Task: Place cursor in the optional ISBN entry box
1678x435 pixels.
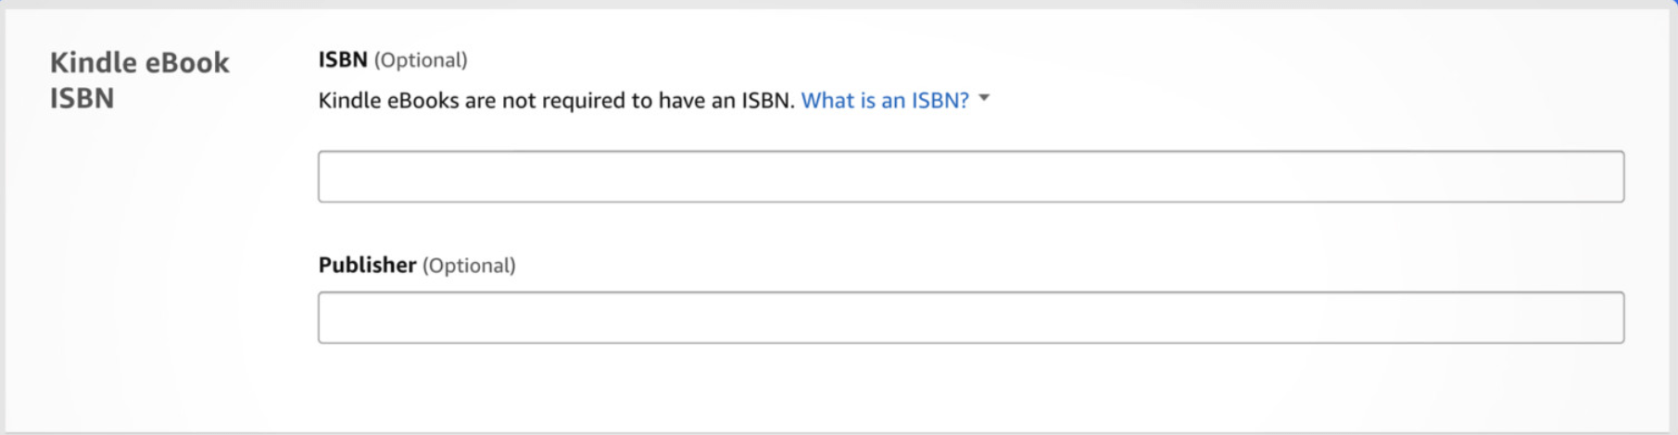Action: [970, 177]
